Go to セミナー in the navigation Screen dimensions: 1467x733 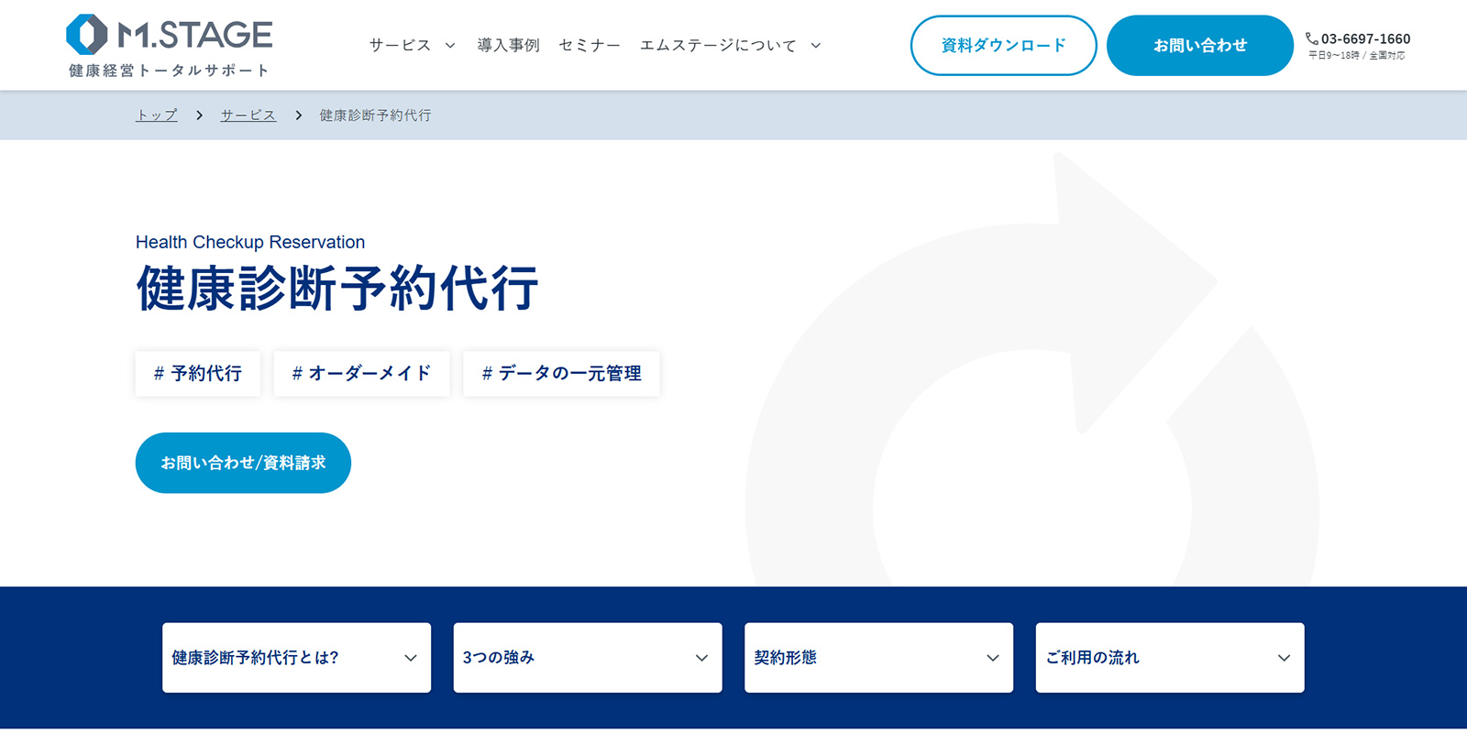(x=590, y=46)
